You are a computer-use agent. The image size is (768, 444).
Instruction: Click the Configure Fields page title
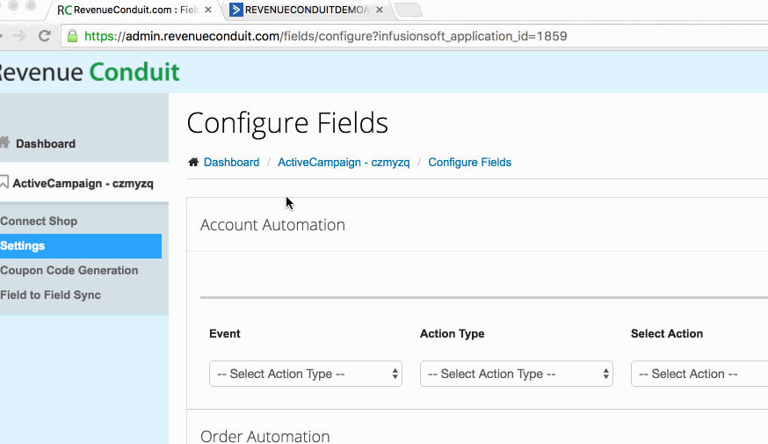[x=287, y=122]
